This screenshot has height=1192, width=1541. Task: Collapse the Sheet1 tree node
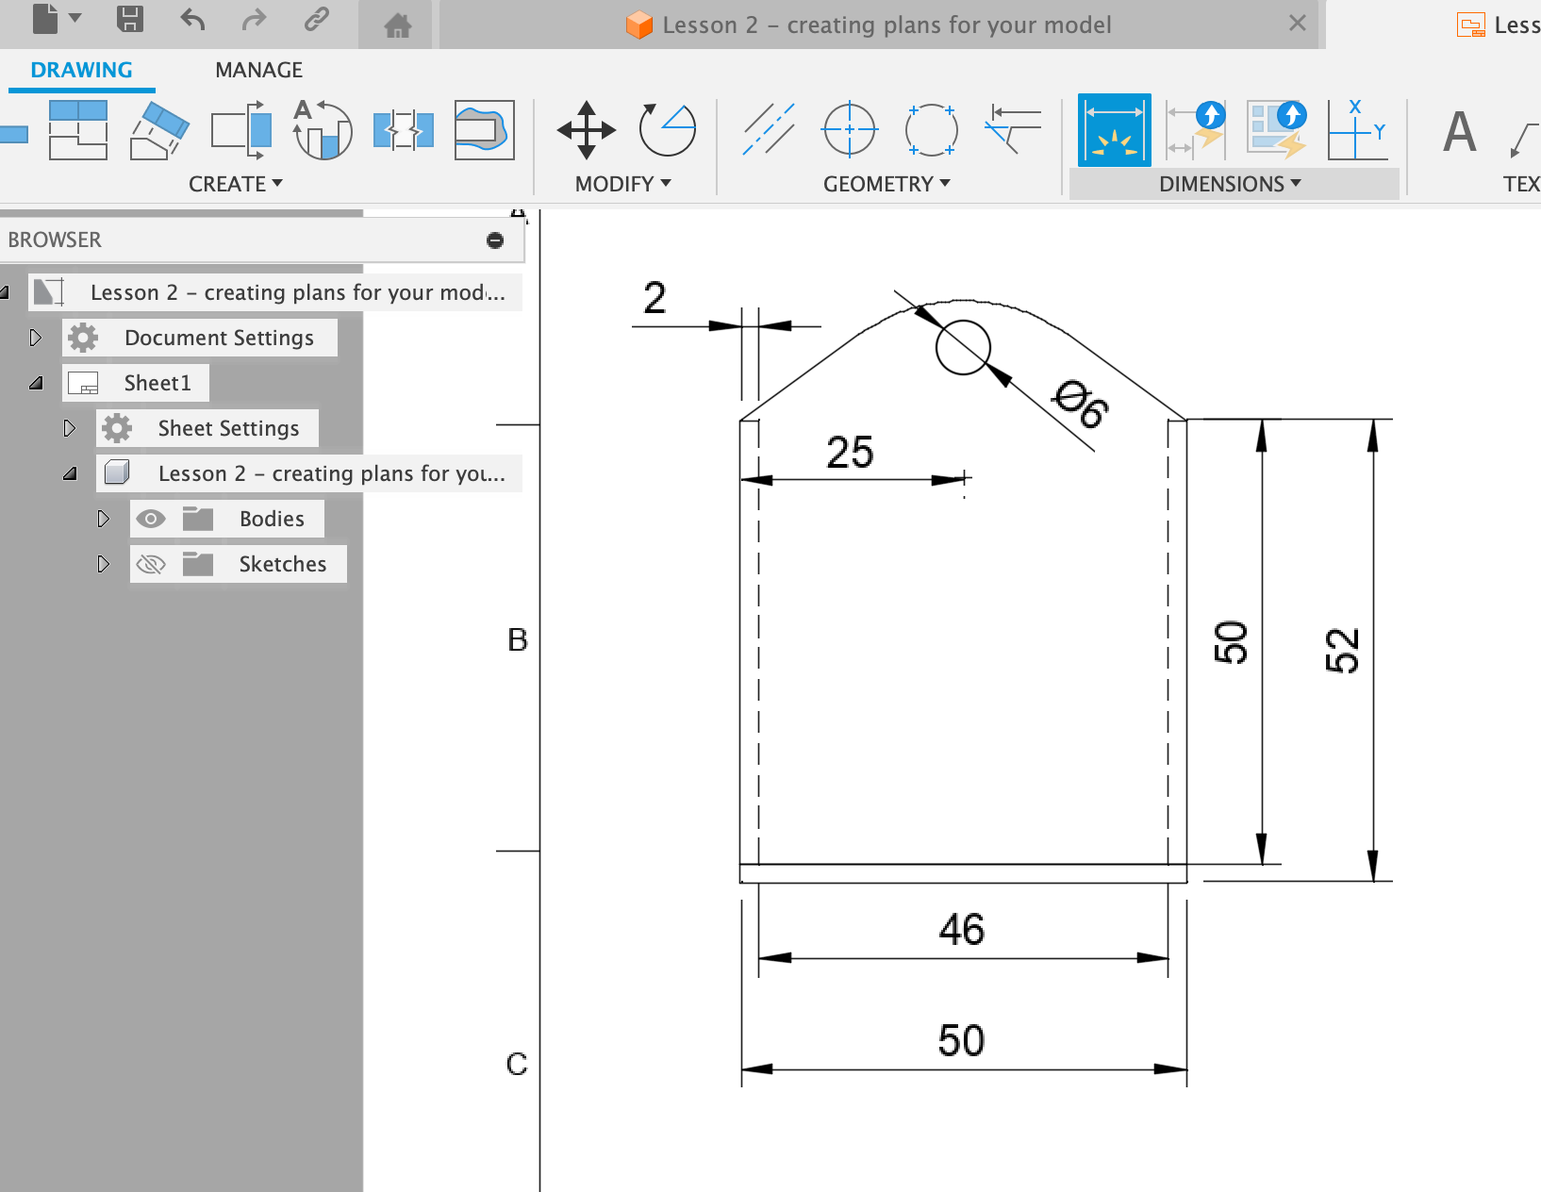tap(36, 383)
